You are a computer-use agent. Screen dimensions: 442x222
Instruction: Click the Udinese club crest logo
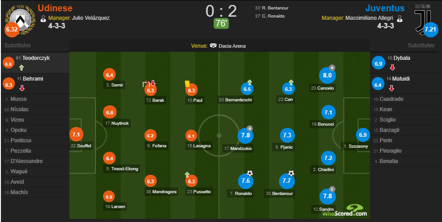[x=20, y=20]
